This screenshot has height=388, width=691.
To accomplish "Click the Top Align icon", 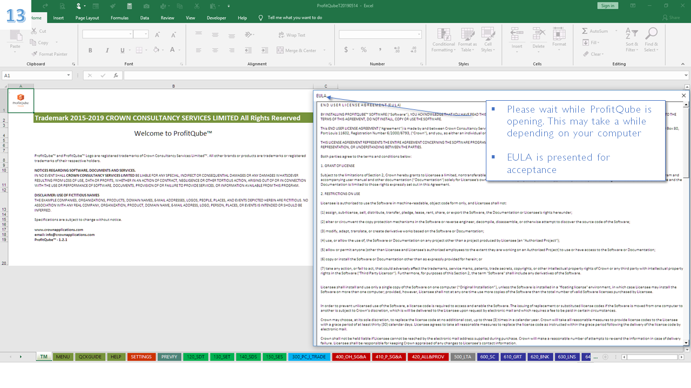I will pyautogui.click(x=199, y=34).
